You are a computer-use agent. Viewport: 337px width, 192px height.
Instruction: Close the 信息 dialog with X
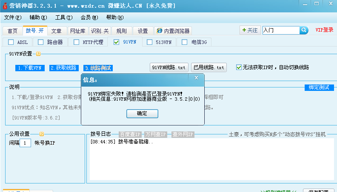196,78
